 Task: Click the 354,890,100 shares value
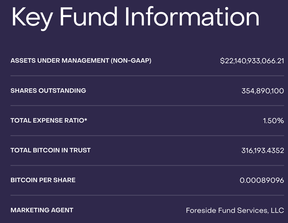263,91
